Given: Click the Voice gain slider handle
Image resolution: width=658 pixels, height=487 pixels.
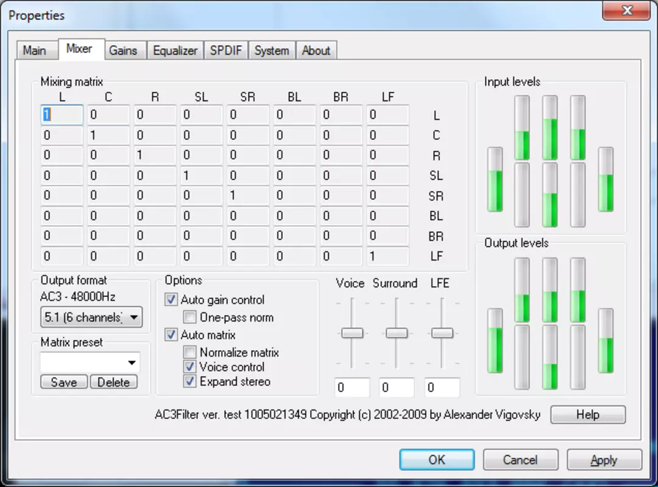Looking at the screenshot, I should point(352,333).
